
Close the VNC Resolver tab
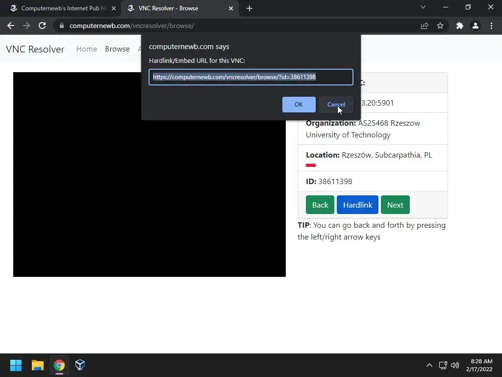click(x=231, y=8)
